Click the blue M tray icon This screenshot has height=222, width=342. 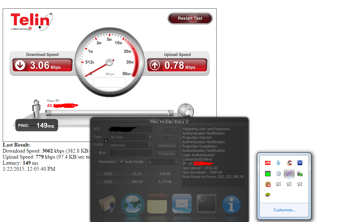(x=300, y=163)
